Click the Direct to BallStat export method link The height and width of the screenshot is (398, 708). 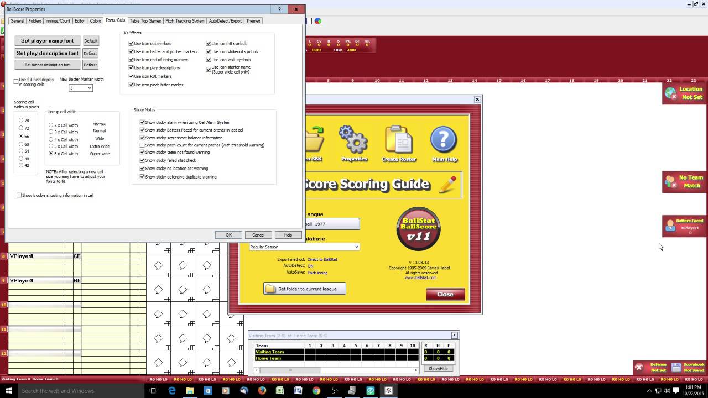click(322, 259)
